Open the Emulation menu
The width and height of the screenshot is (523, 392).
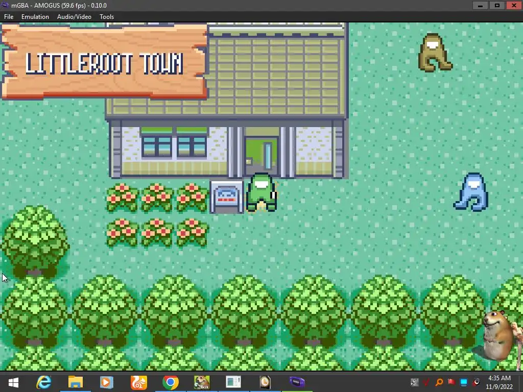tap(35, 17)
